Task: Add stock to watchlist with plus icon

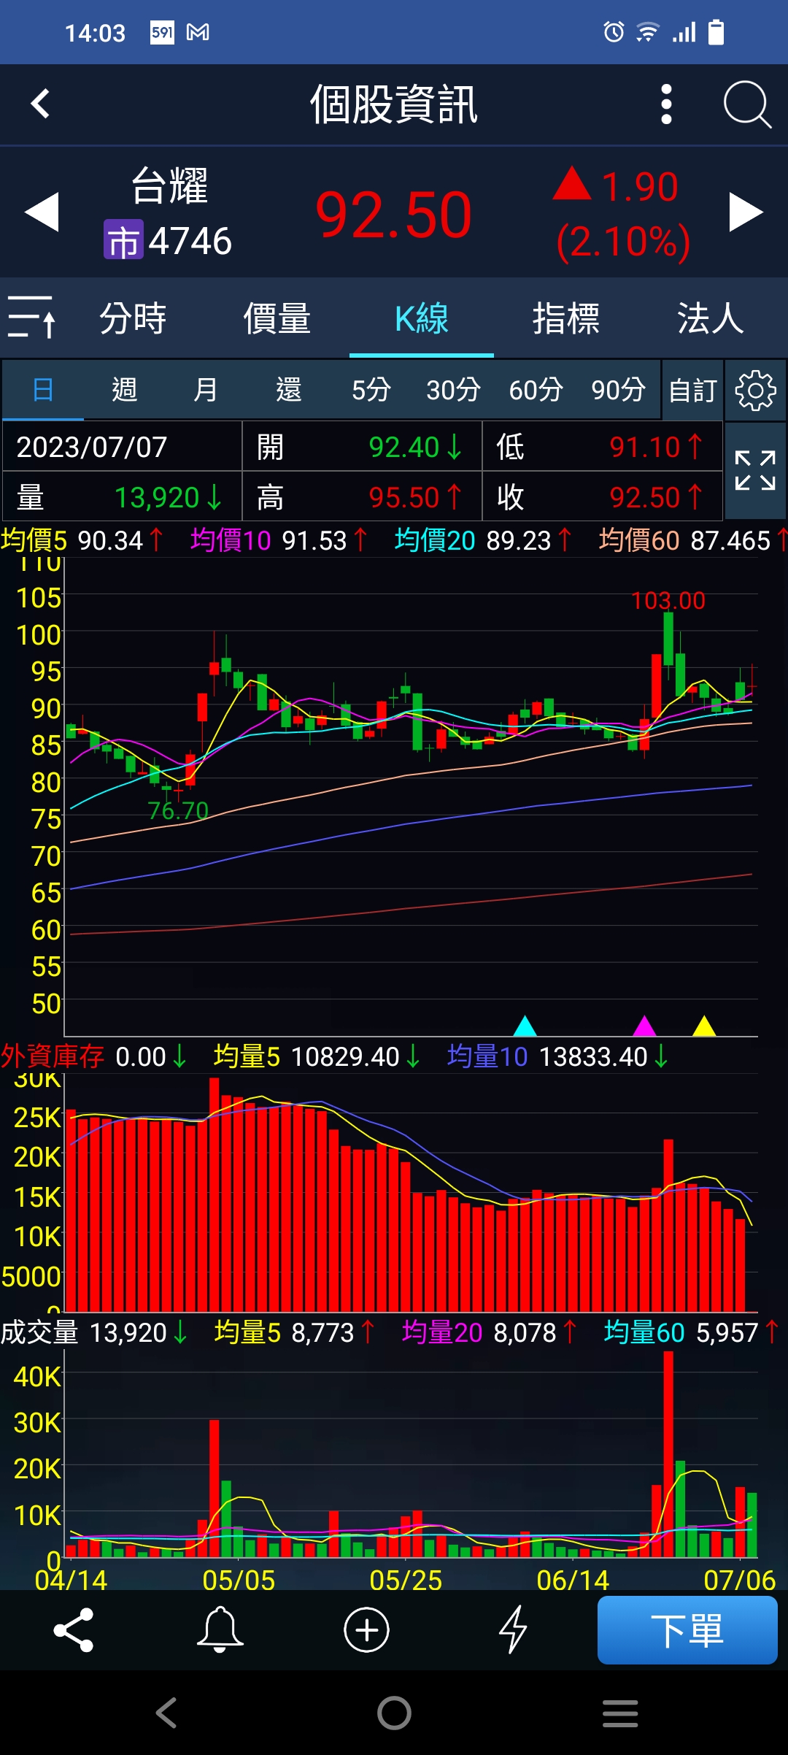Action: 366,1629
